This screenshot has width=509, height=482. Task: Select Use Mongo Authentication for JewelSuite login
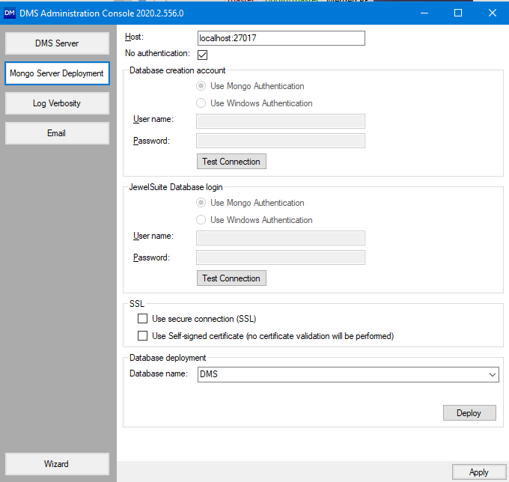click(x=201, y=203)
